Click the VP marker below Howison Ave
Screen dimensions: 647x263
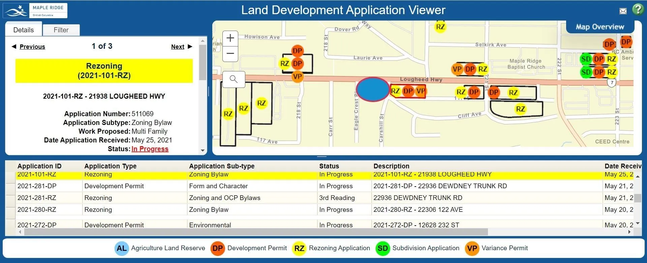(297, 76)
